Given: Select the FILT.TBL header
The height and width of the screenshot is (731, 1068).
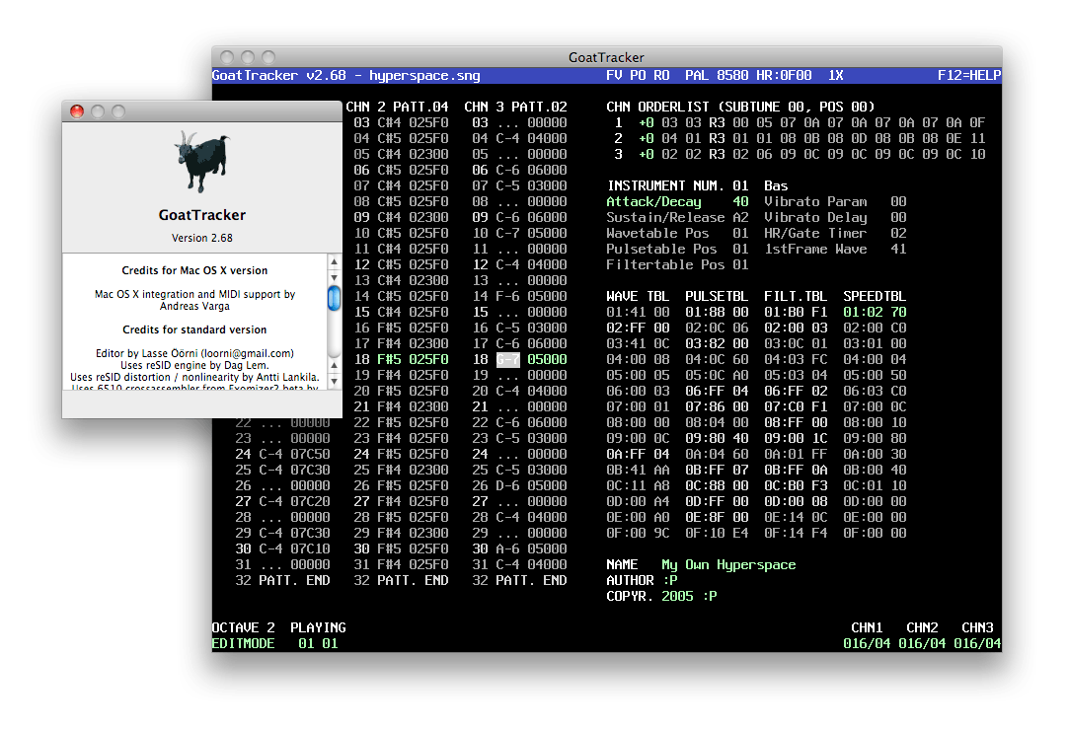Looking at the screenshot, I should pyautogui.click(x=796, y=296).
